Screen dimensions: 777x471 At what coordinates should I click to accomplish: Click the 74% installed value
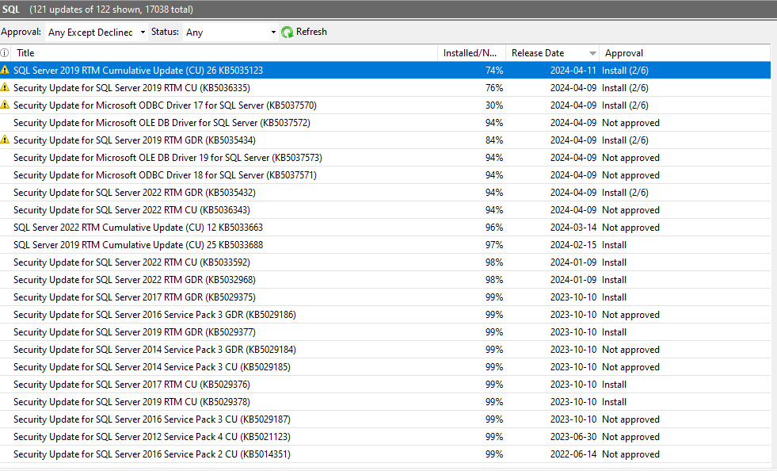[x=494, y=71]
